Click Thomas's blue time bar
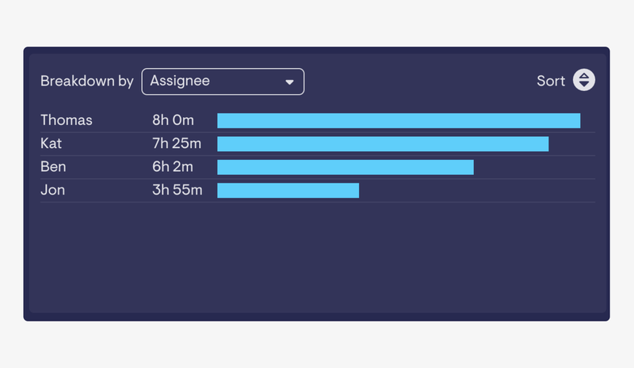Screen dimensions: 634x368 click(399, 121)
